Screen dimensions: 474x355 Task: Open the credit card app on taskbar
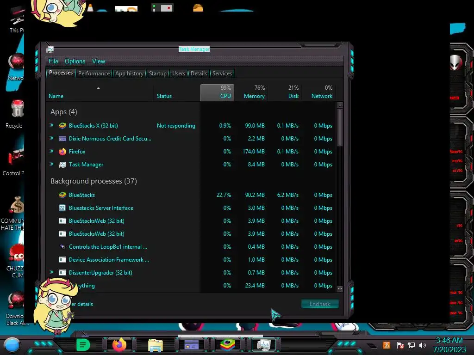click(192, 344)
